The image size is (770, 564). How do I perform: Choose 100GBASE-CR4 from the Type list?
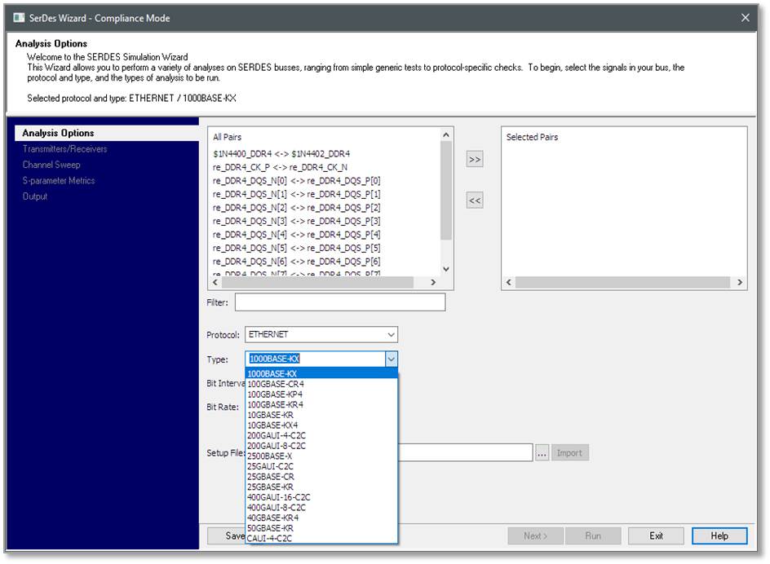click(x=321, y=384)
